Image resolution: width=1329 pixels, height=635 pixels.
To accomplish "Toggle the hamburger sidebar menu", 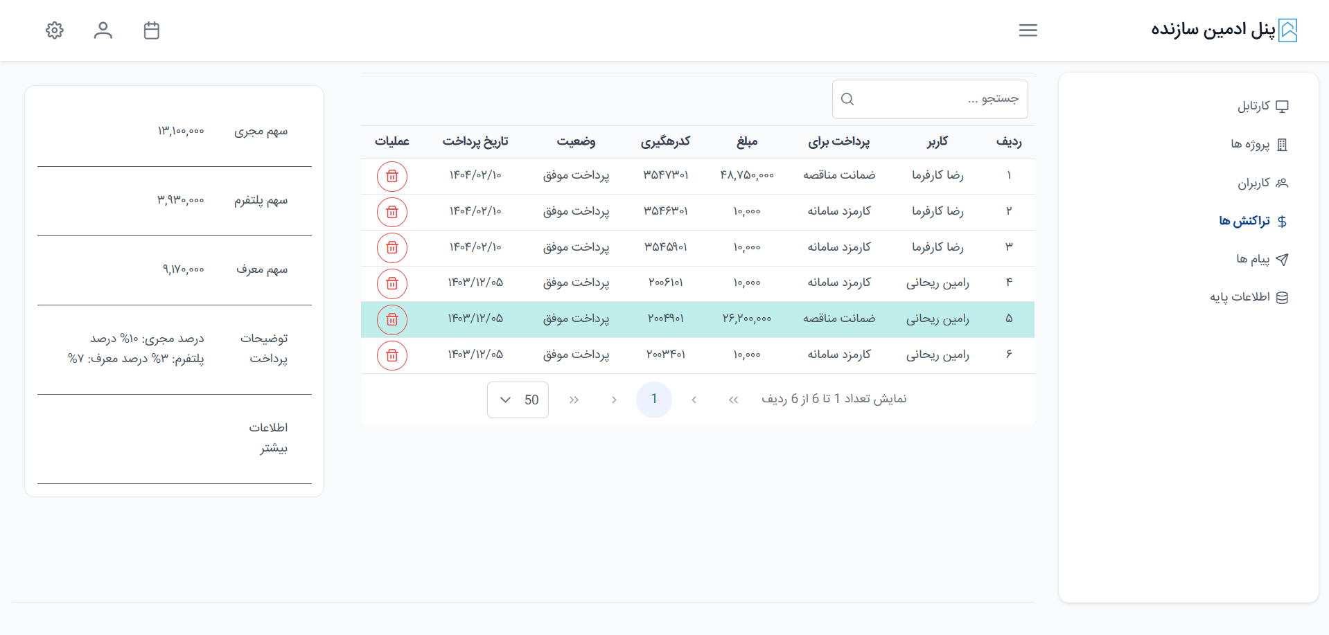I will tap(1028, 30).
